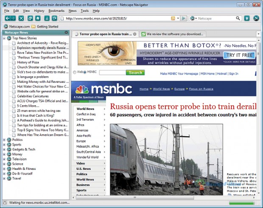Expand the Travel news category

(x=4, y=178)
